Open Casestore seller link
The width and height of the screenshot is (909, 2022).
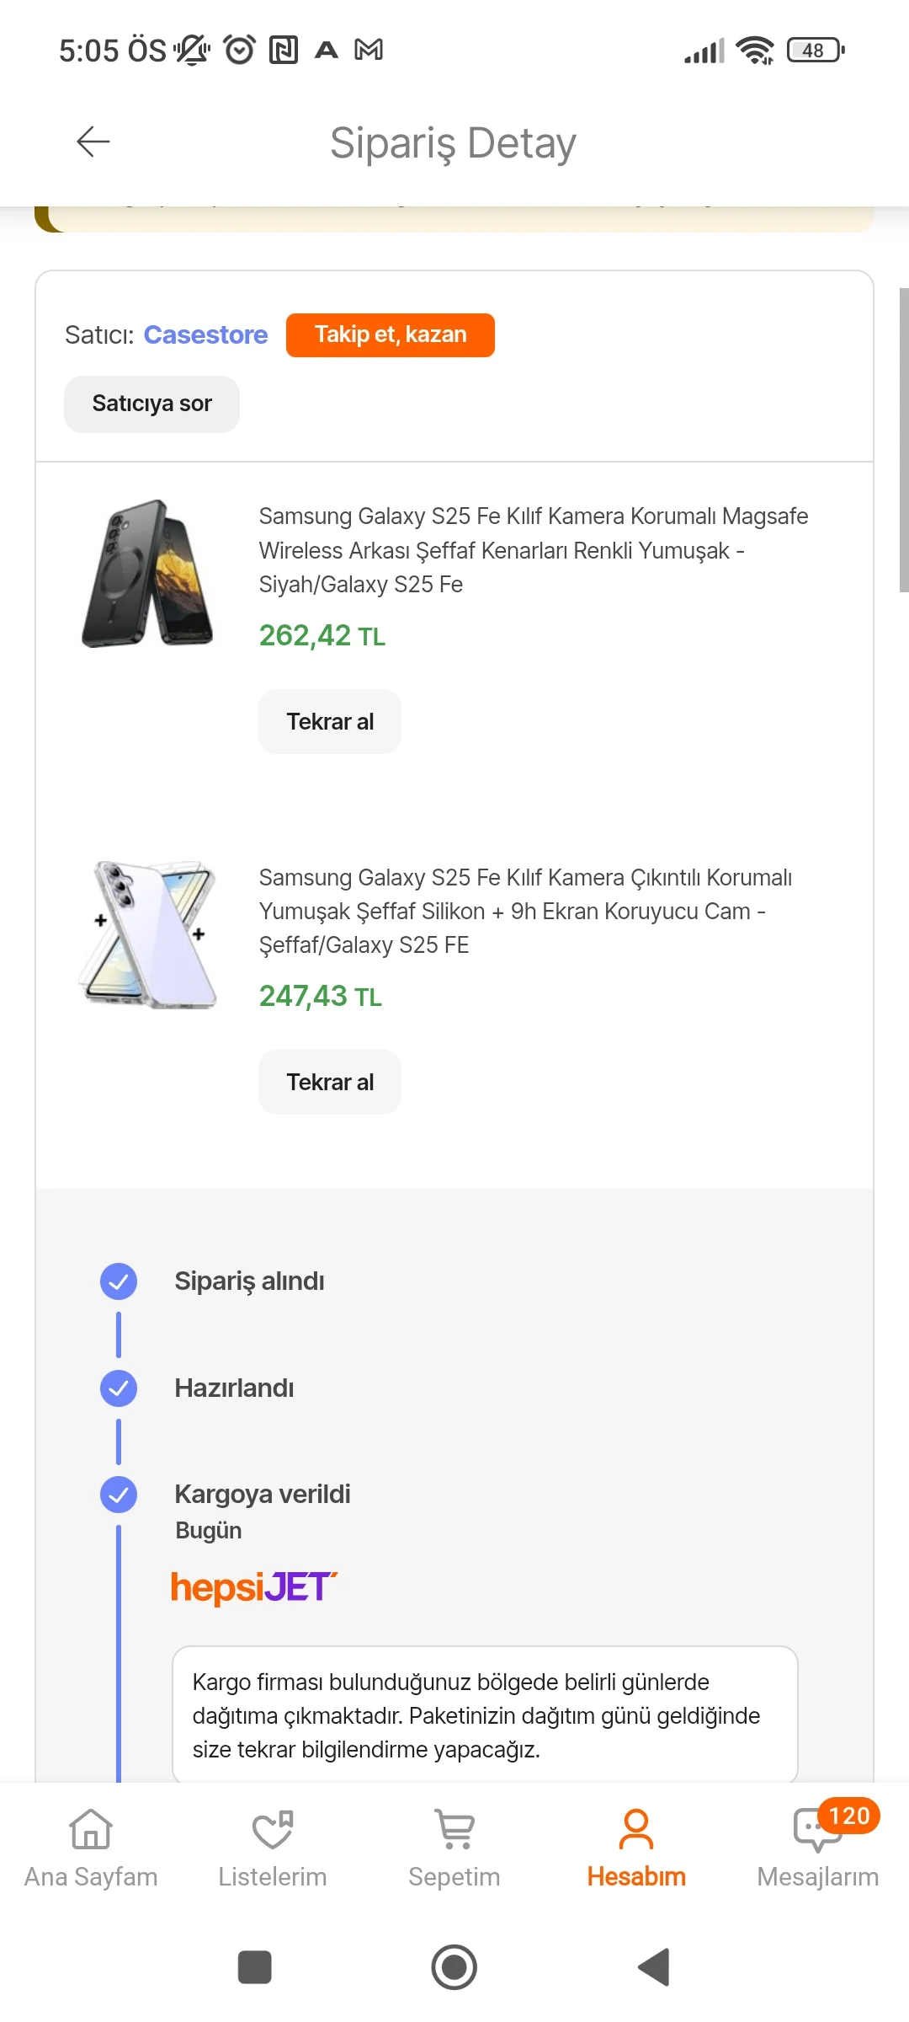tap(205, 334)
